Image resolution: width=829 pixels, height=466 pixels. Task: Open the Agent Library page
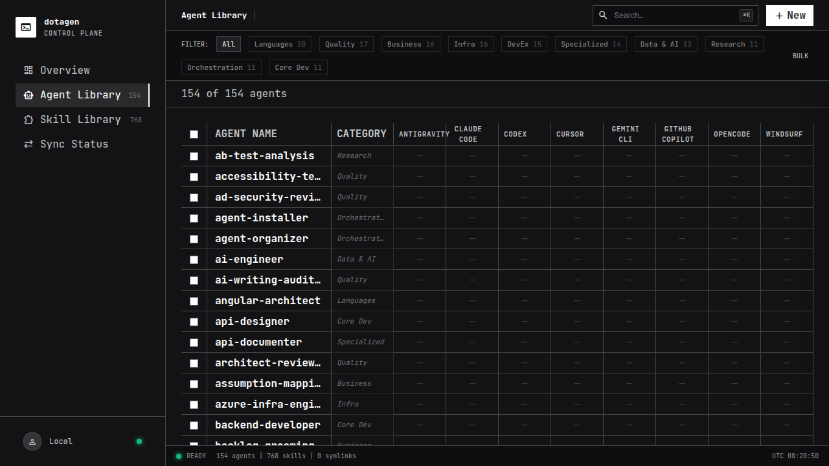click(82, 94)
